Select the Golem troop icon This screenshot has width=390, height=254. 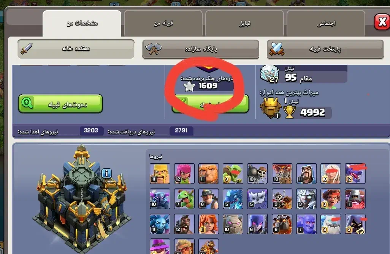tap(233, 224)
